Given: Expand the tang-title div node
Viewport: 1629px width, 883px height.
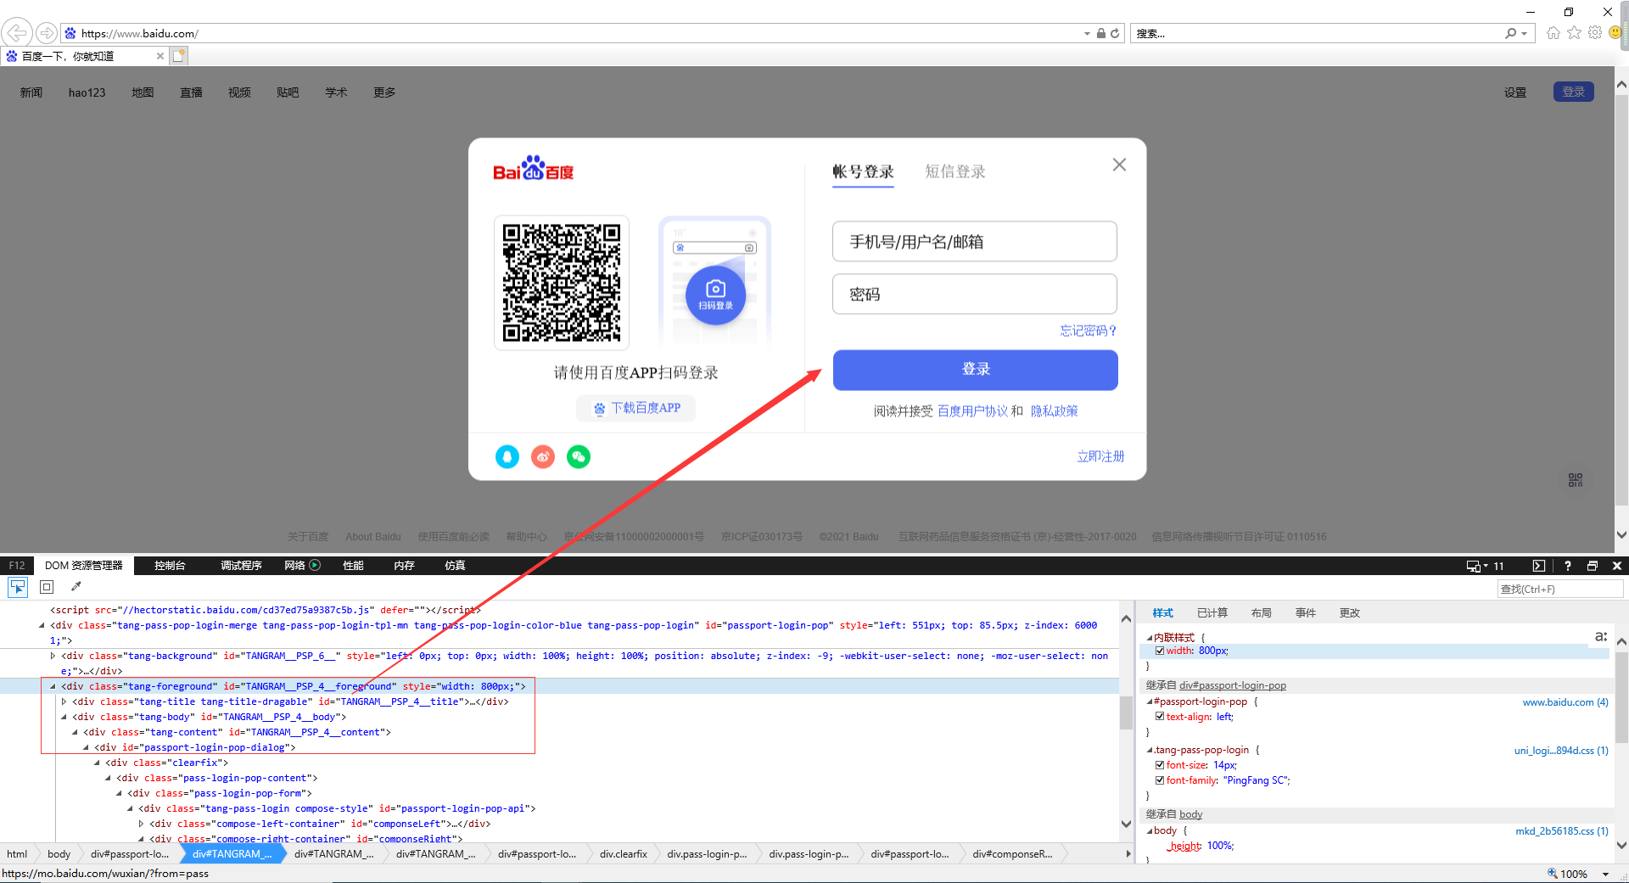Looking at the screenshot, I should [65, 701].
